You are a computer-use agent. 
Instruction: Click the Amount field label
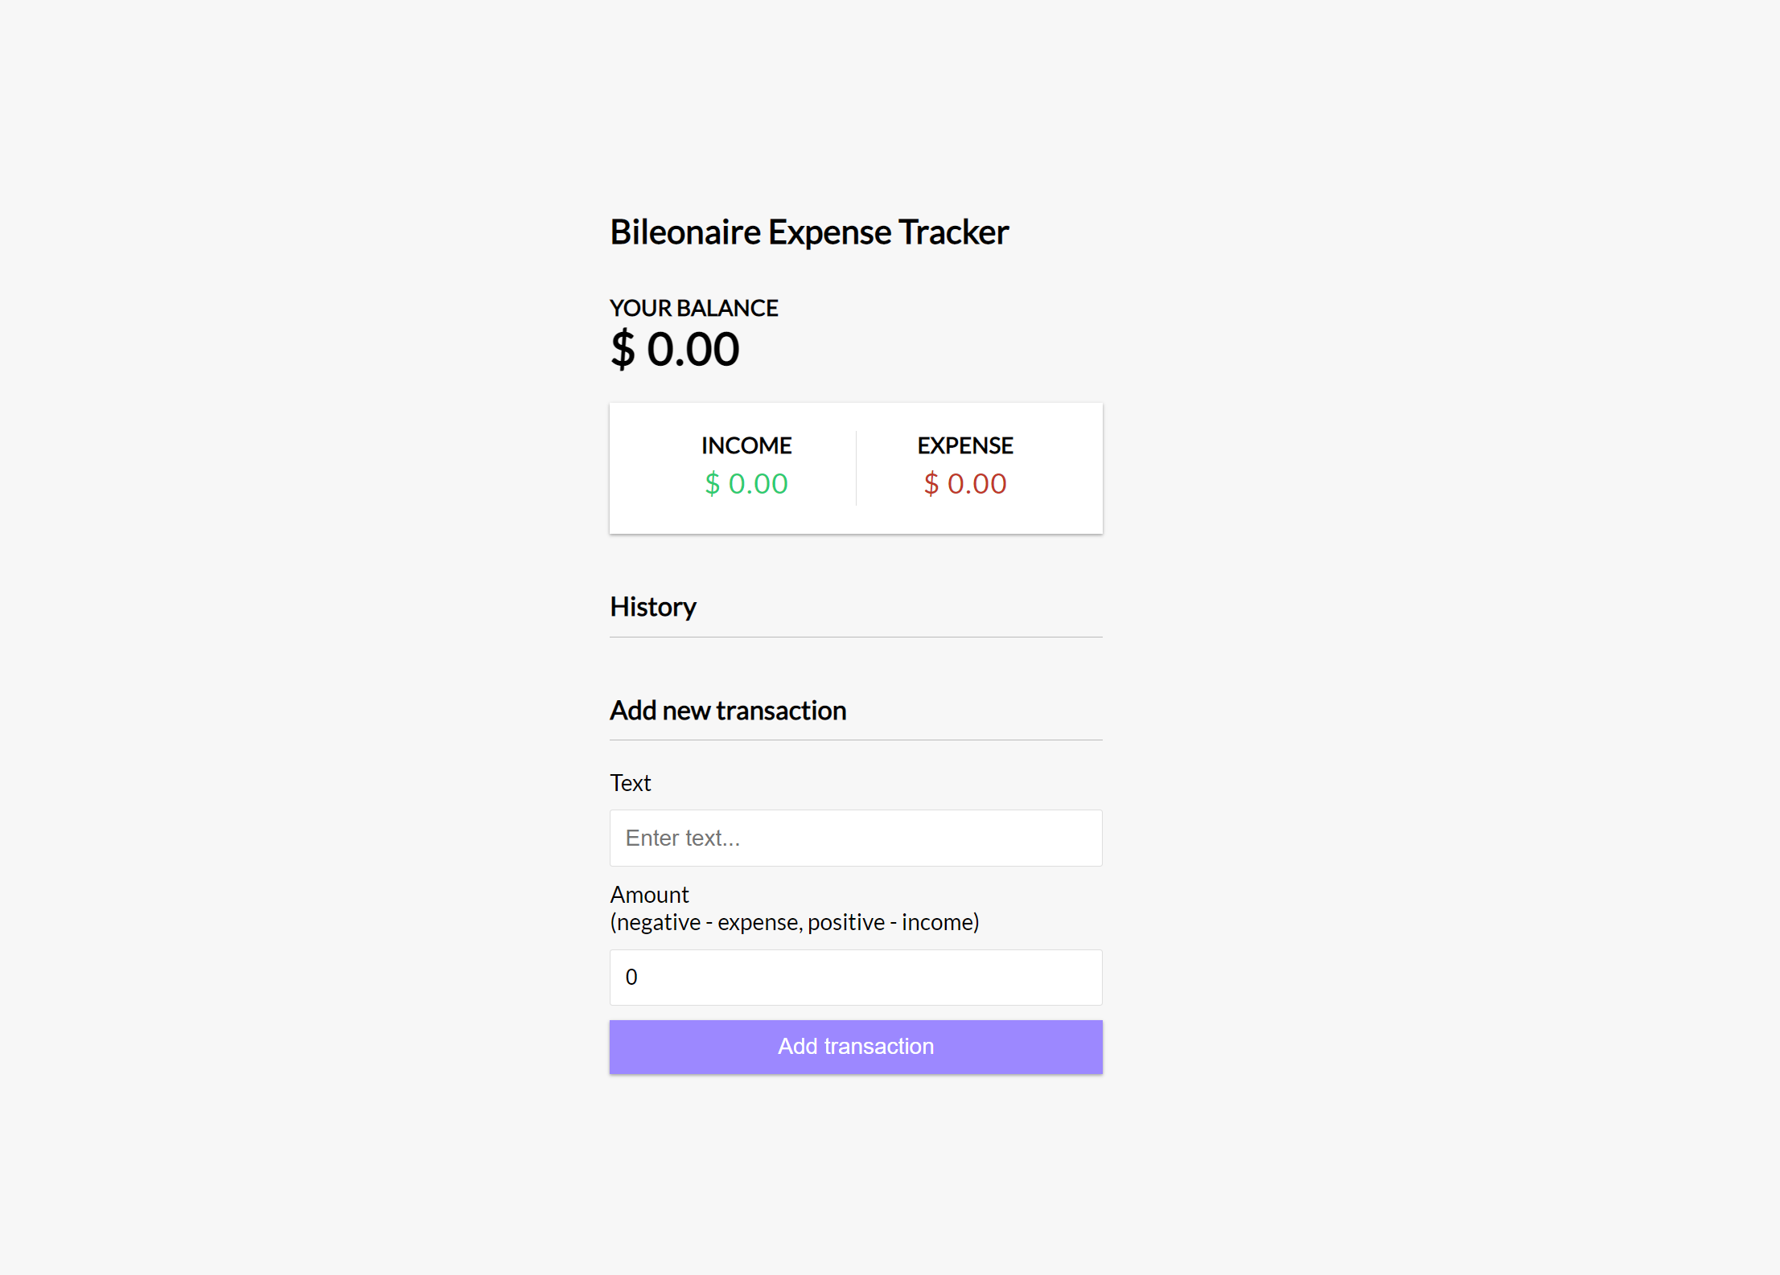coord(649,895)
